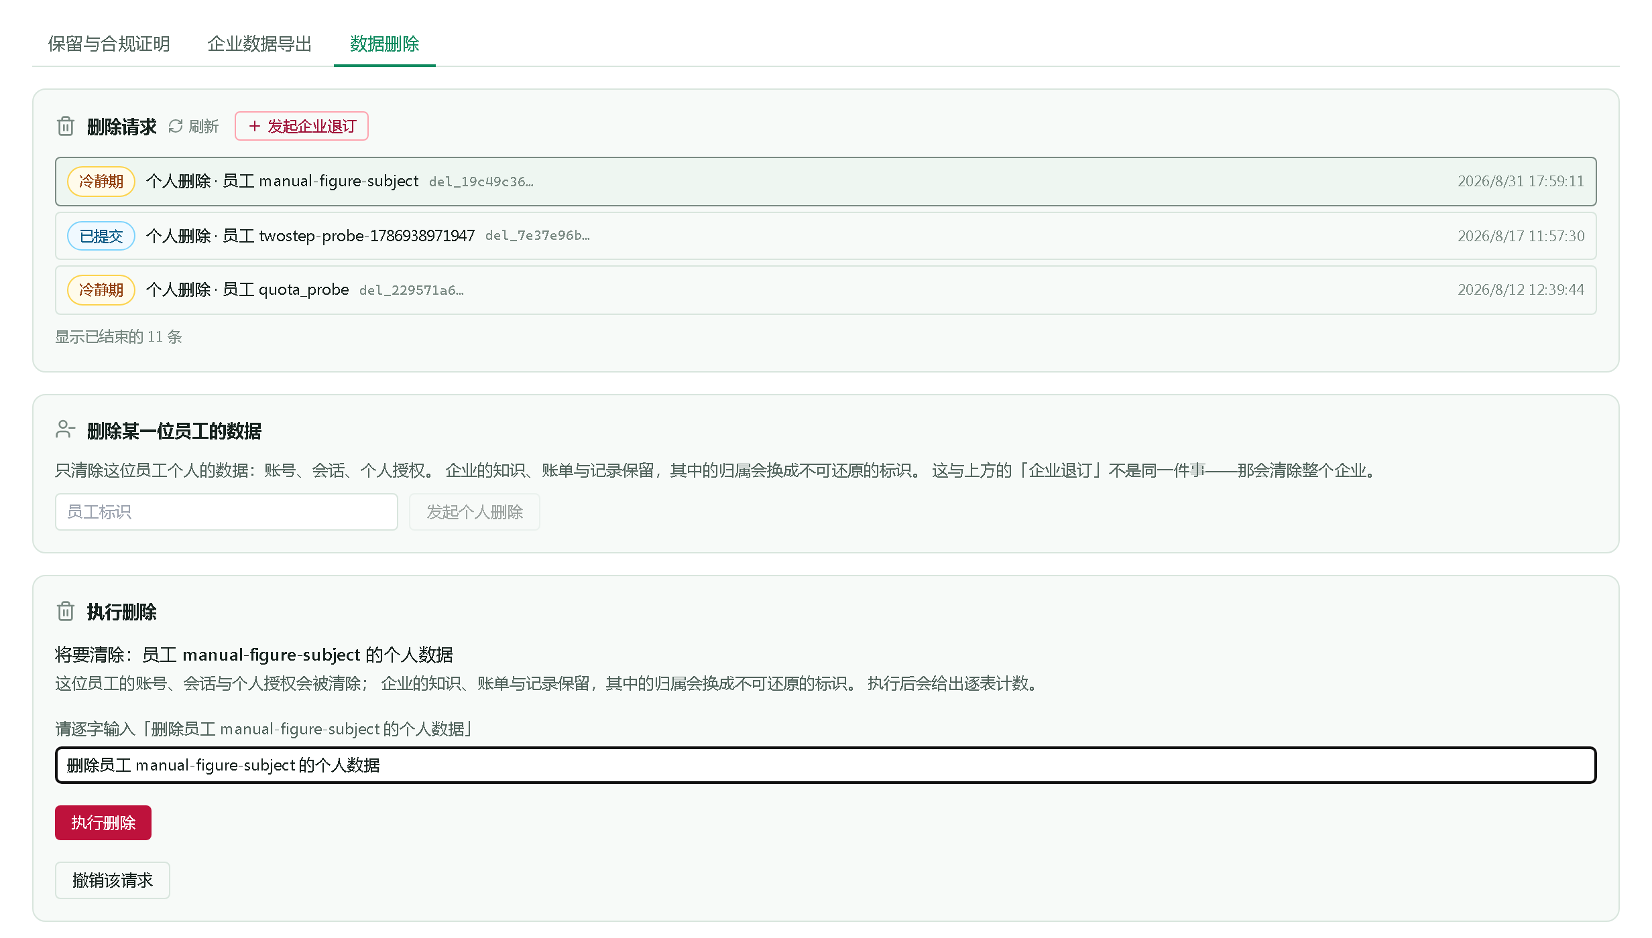Click the red 执行删除 button
1652x938 pixels.
tap(103, 823)
